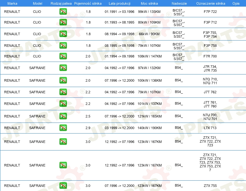246x191 pixels.
Task: Select engine codes J7R 734, J7R 735
Action: [210, 68]
